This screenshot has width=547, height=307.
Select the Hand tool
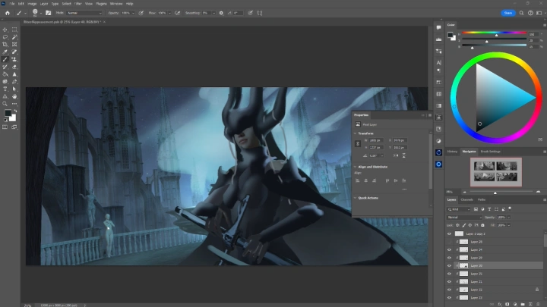pos(14,96)
